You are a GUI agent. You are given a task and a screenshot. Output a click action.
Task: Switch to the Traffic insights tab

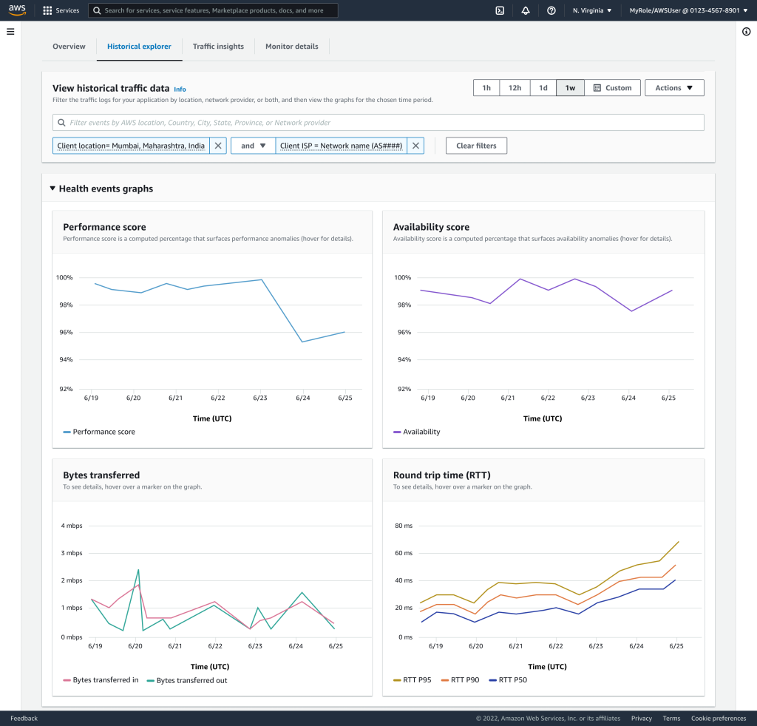pos(218,46)
